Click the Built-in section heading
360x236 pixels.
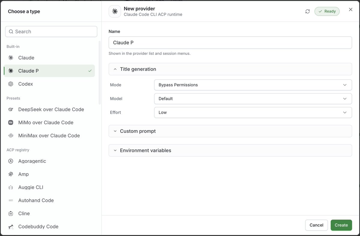pyautogui.click(x=13, y=46)
